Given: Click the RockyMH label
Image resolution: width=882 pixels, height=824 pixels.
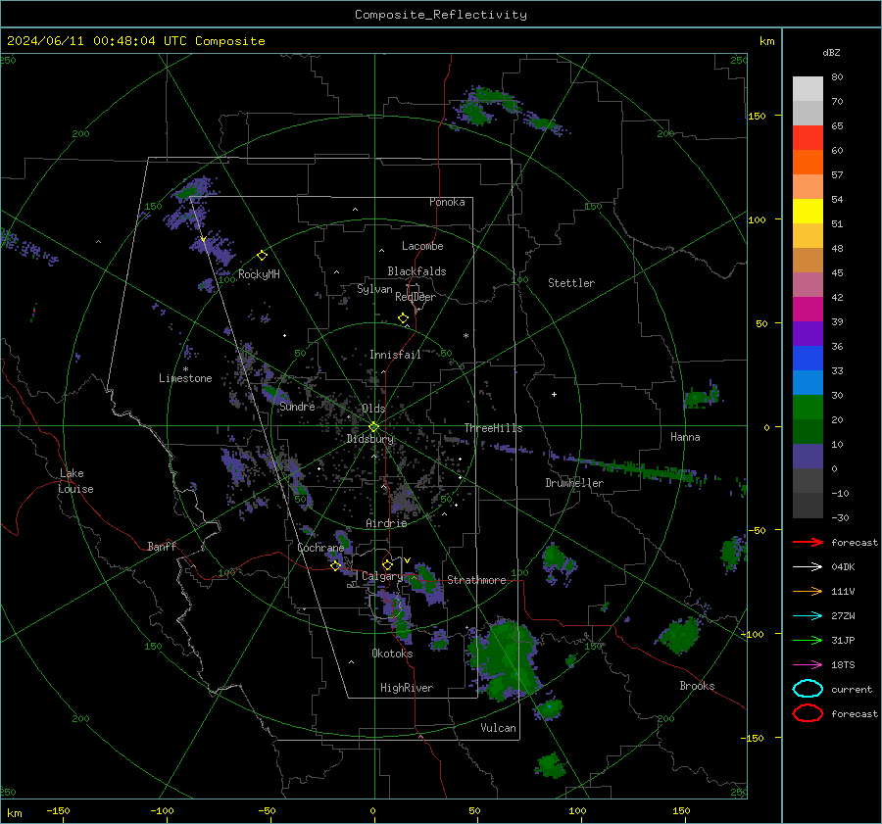Looking at the screenshot, I should click(x=259, y=274).
